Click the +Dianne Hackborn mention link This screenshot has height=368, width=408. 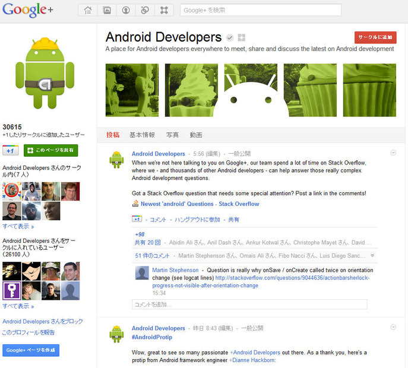coord(252,360)
